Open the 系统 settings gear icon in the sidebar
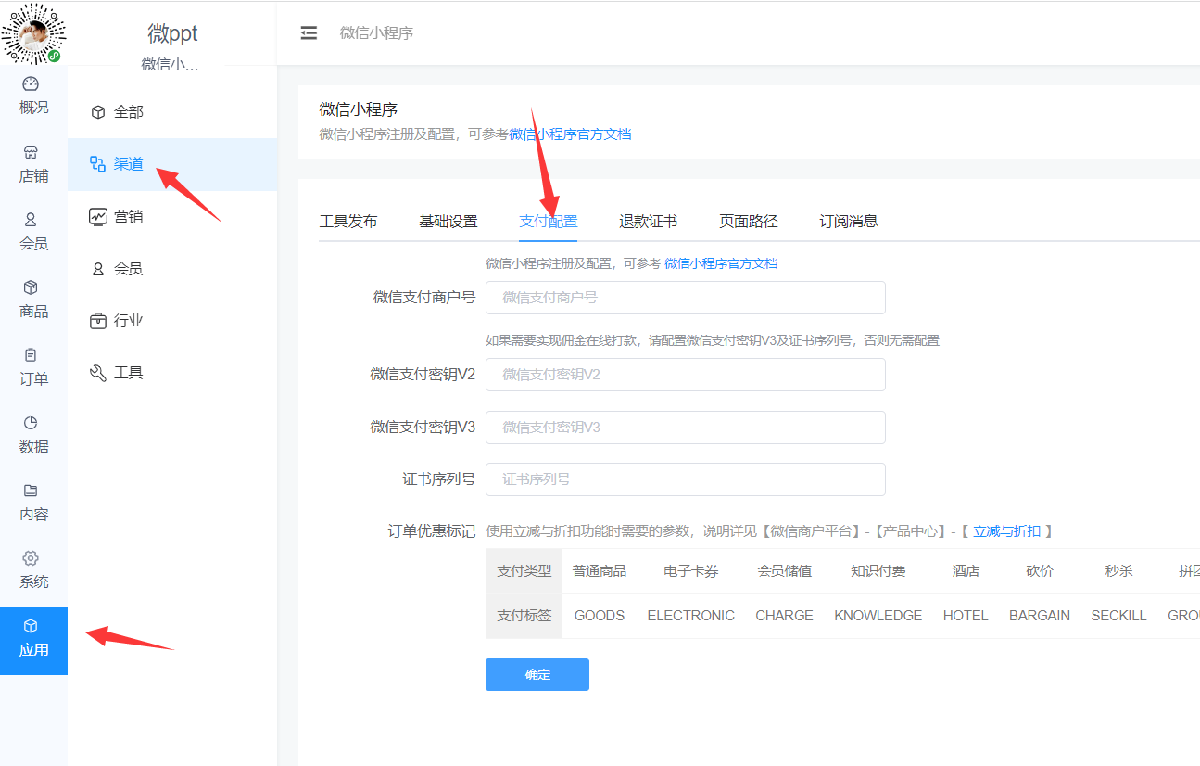 click(x=31, y=558)
